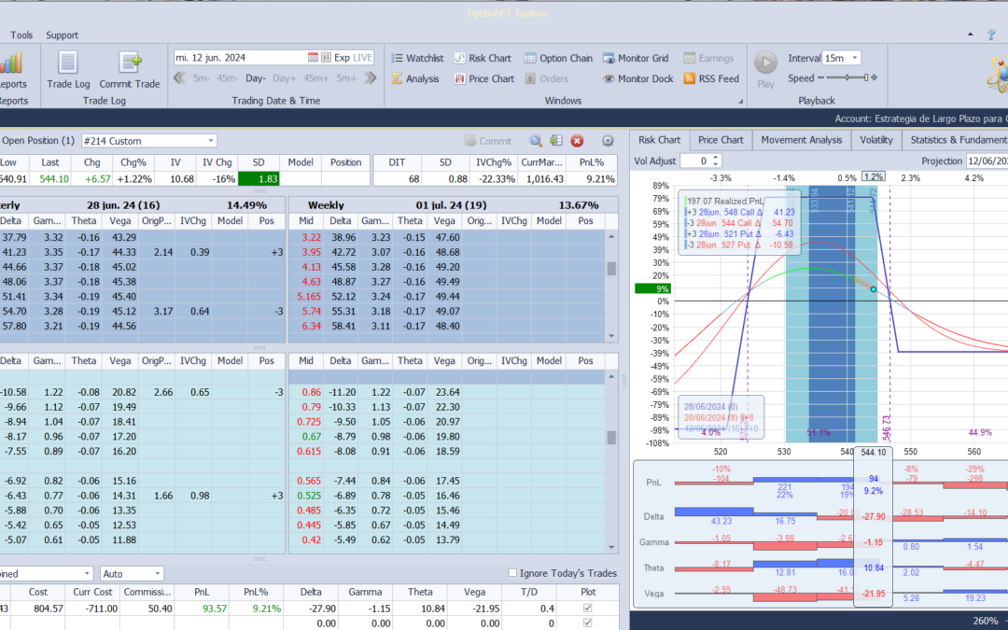The width and height of the screenshot is (1008, 630).
Task: Step back with the double left chevron
Action: pyautogui.click(x=180, y=78)
